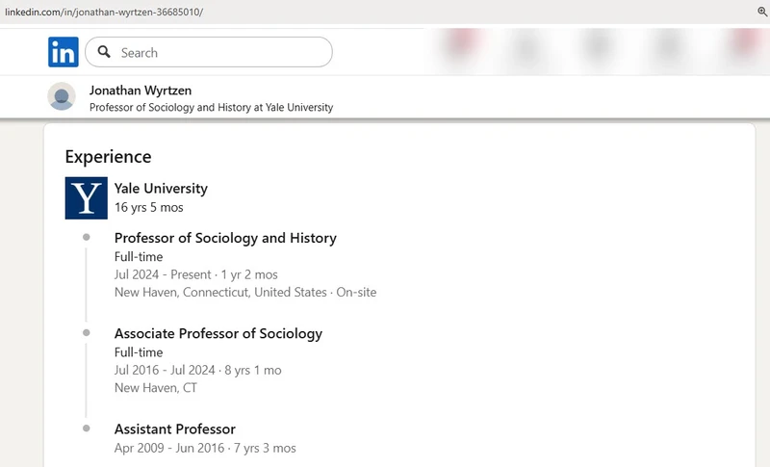Click the Jonathan Wyrtzen name in sticky header
The width and height of the screenshot is (770, 467).
pos(141,91)
